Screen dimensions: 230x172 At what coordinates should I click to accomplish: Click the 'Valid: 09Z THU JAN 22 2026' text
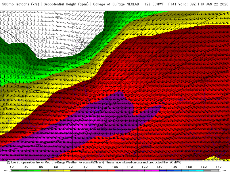click(203, 4)
